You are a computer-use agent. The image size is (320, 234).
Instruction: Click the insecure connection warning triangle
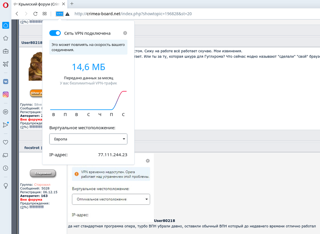[67, 14]
